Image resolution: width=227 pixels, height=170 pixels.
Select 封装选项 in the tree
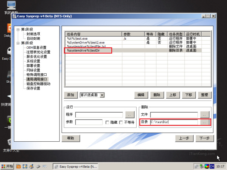point(33,34)
